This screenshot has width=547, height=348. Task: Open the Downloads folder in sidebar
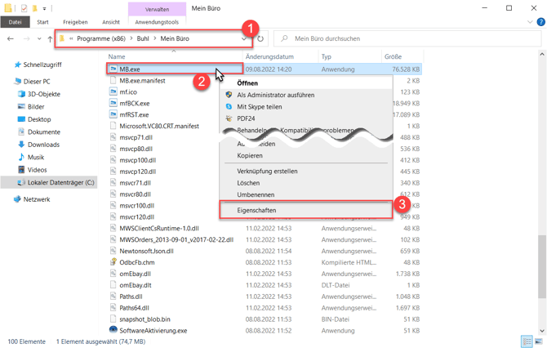click(43, 145)
